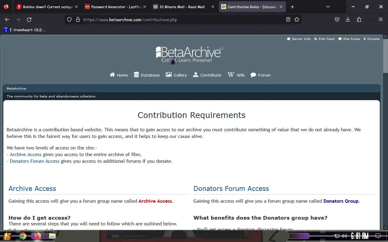Click the page vertical scrollbar thumb

(385, 56)
